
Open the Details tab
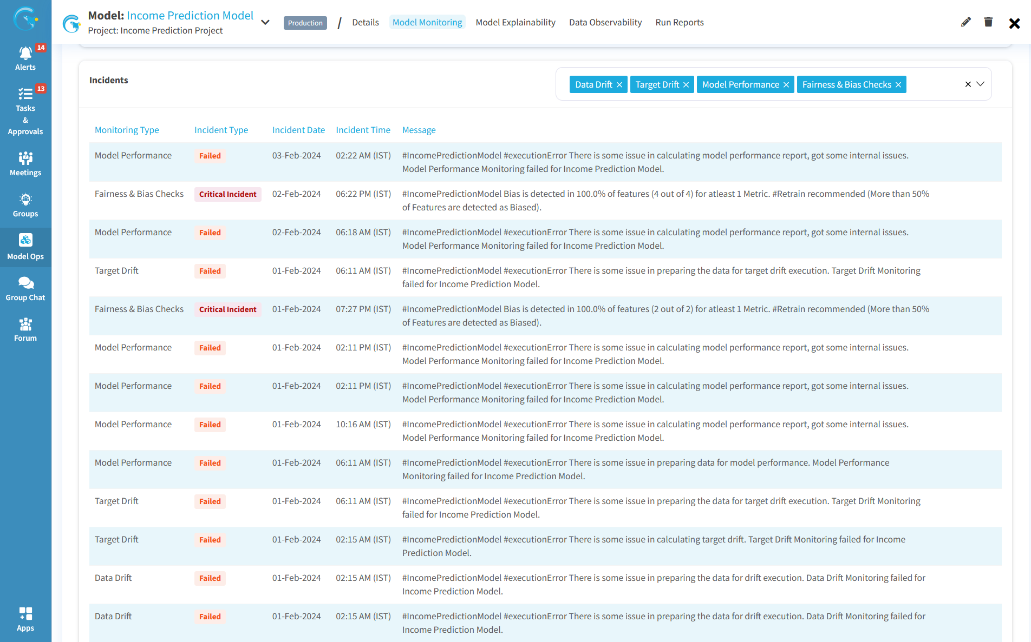pyautogui.click(x=366, y=22)
